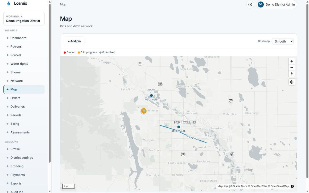Image resolution: width=309 pixels, height=193 pixels.
Task: Go to Deliveries
Action: coord(24,107)
